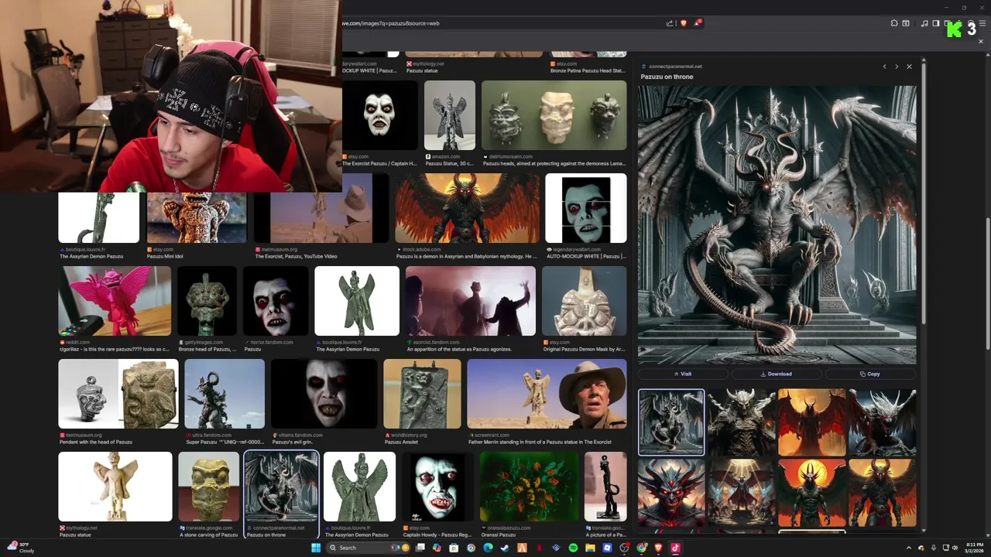Open the pink Pazuzu toy image from reddit

(115, 301)
